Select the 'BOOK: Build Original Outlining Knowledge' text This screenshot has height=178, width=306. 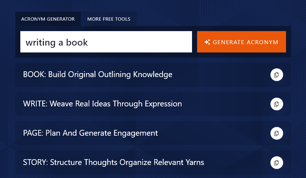[x=98, y=75]
